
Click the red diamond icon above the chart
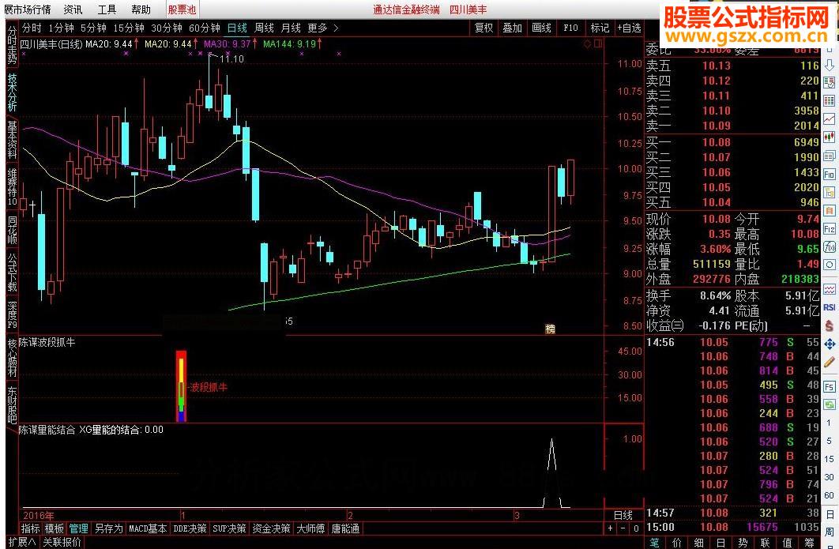(x=588, y=44)
